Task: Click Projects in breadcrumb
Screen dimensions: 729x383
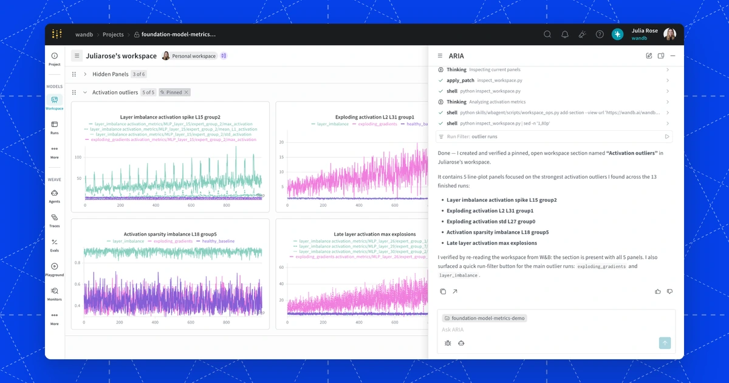Action: tap(113, 35)
